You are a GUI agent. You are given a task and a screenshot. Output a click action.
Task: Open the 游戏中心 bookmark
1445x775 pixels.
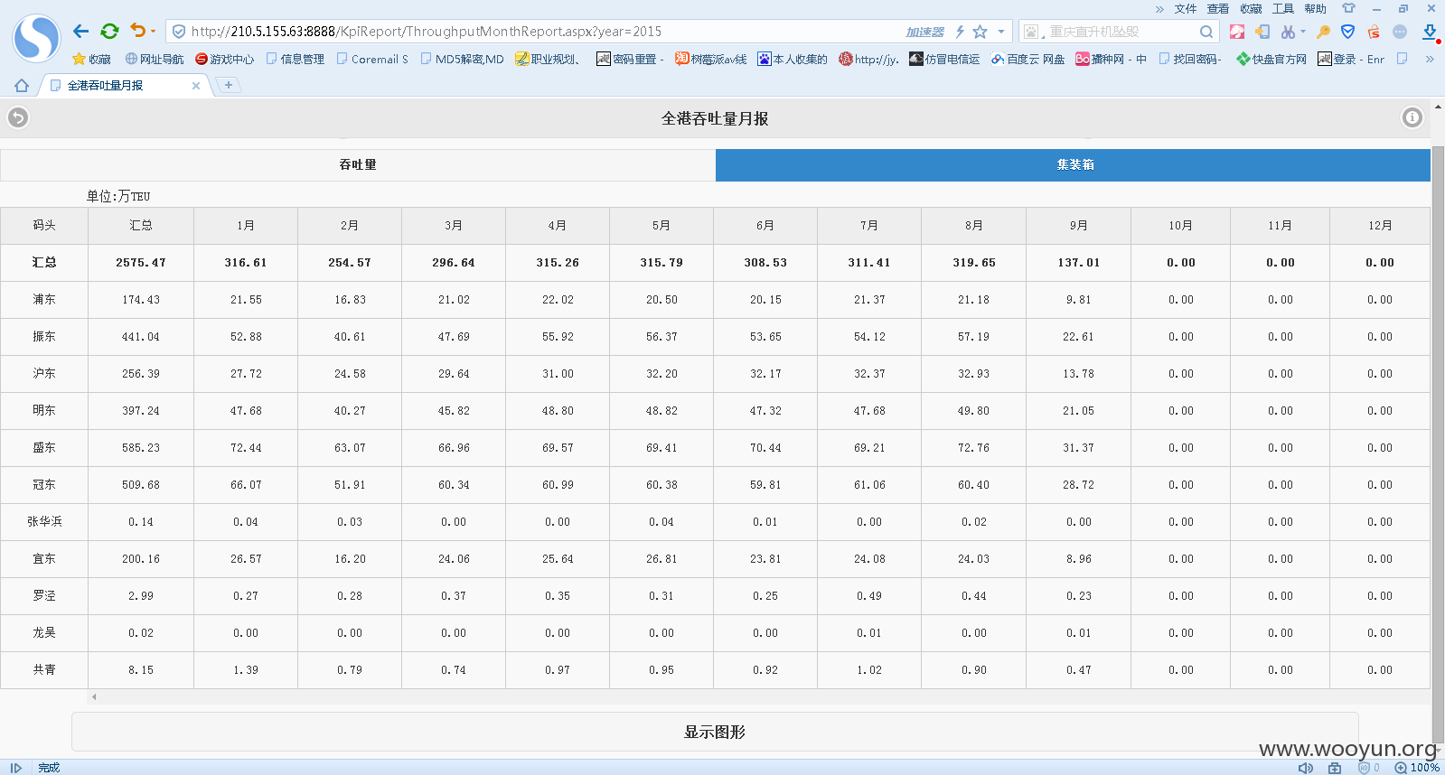(225, 60)
